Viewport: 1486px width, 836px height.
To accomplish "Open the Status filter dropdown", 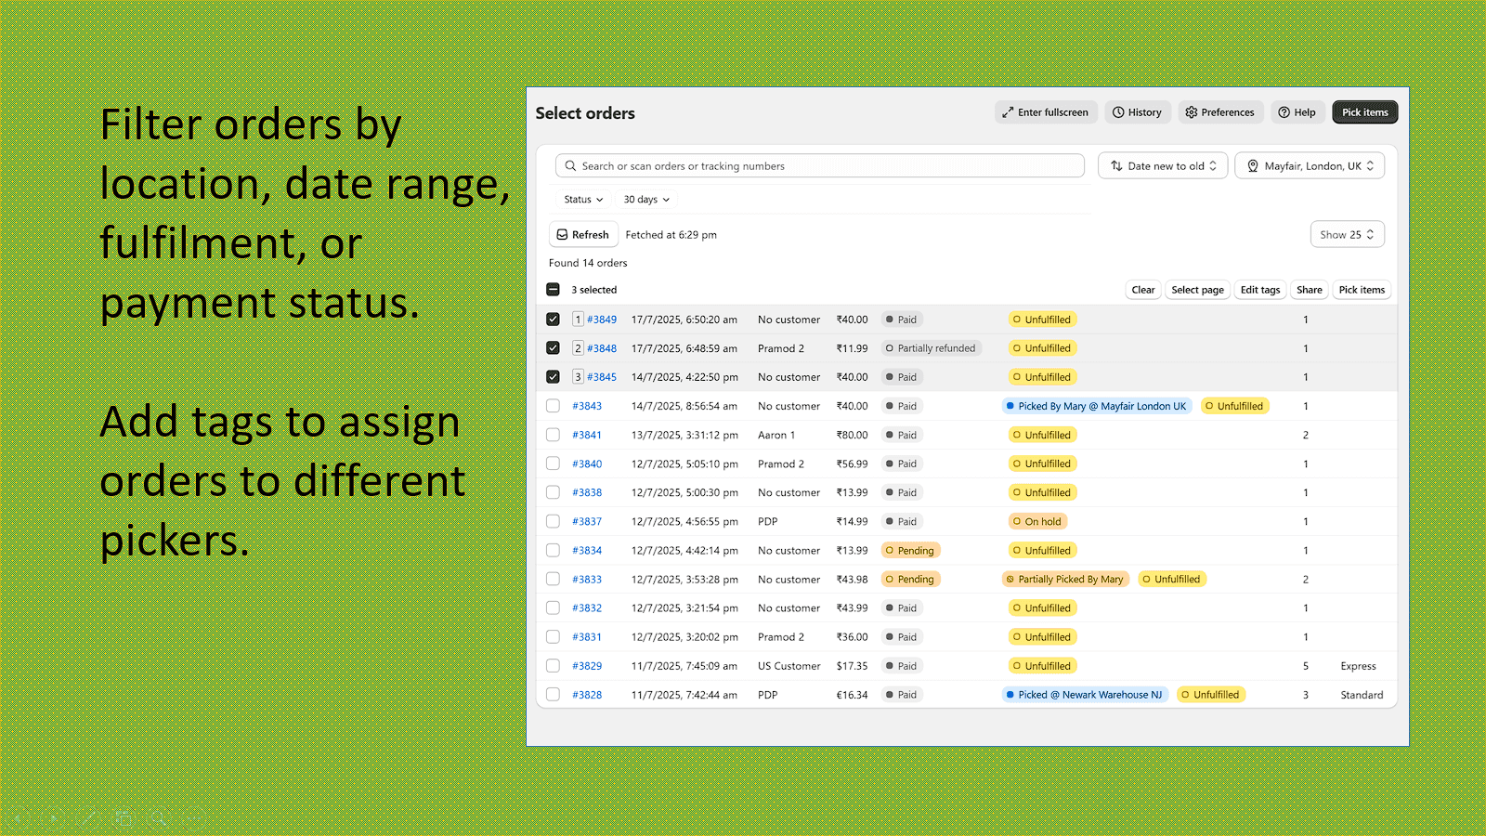I will pos(582,199).
